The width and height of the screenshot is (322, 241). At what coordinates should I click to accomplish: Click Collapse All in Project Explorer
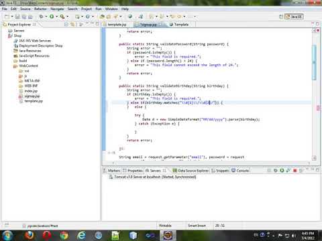(66, 24)
